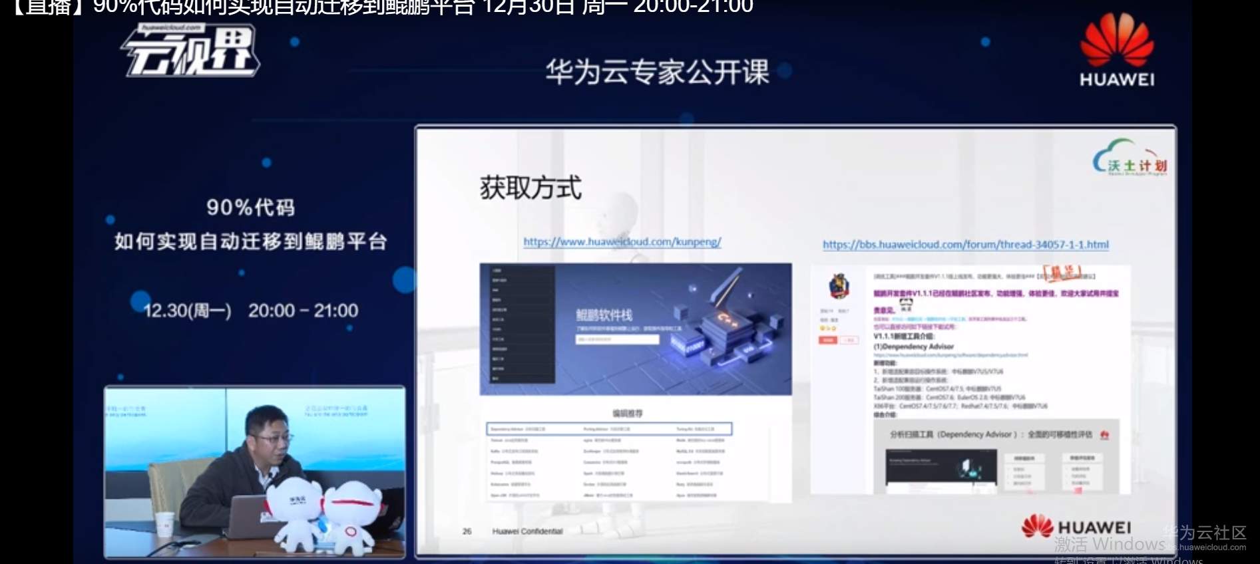
Task: Click the 分析扫描工具 (Dependency Advisor) banner text
Action: 990,434
